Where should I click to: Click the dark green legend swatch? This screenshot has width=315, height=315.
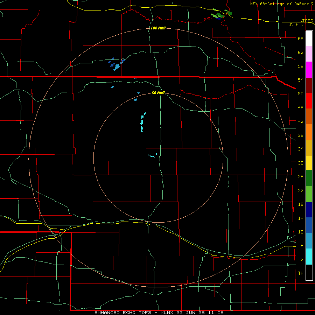pos(309,178)
